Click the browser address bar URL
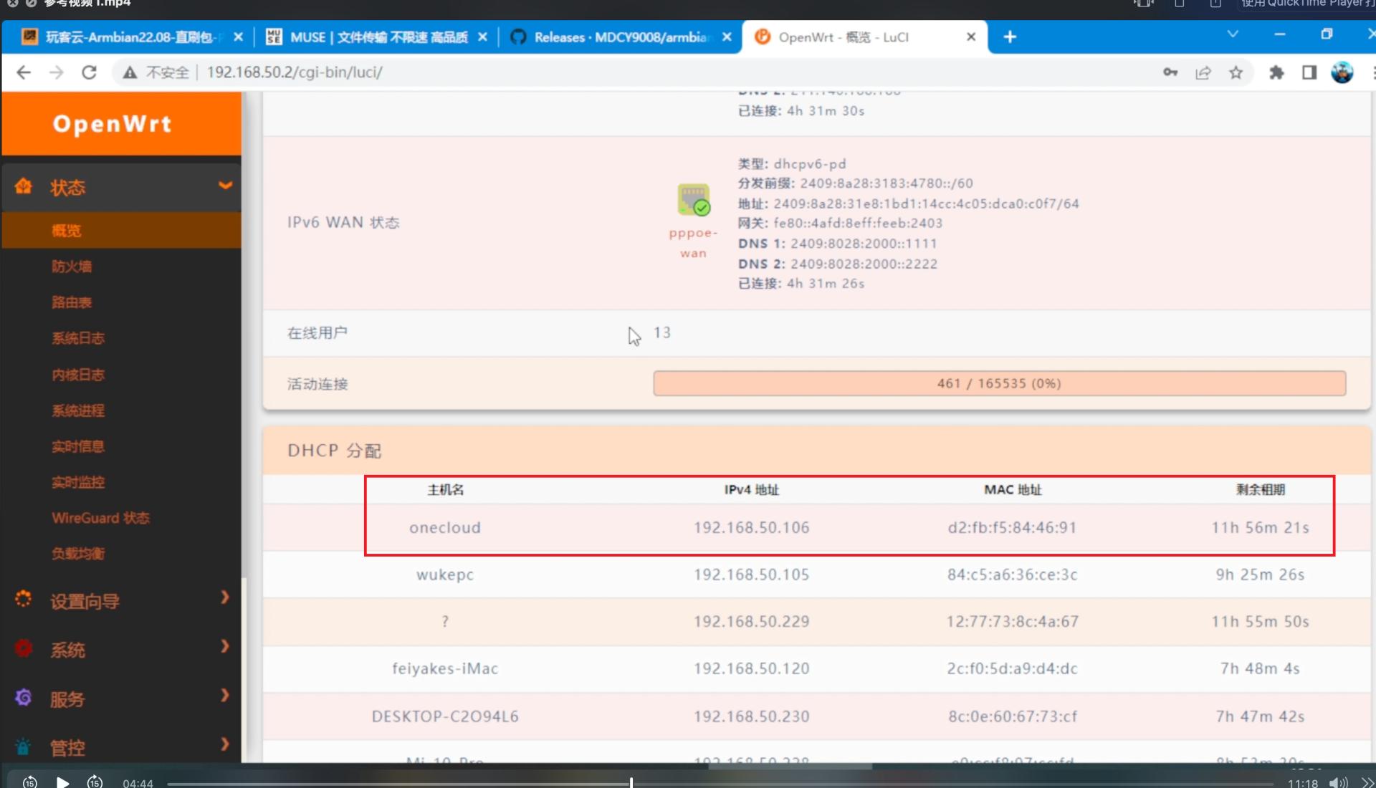The height and width of the screenshot is (788, 1376). (295, 72)
